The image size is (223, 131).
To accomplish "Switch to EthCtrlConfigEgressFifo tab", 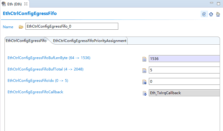I will (x=26, y=41).
